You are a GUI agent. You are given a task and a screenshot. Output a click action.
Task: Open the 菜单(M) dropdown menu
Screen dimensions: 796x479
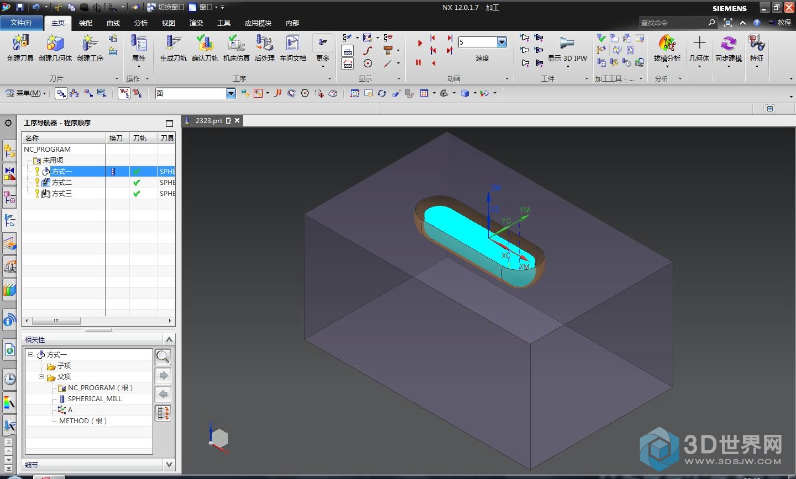(25, 93)
